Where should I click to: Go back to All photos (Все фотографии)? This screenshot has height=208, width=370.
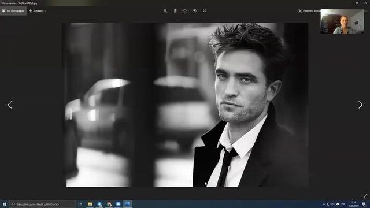(13, 11)
